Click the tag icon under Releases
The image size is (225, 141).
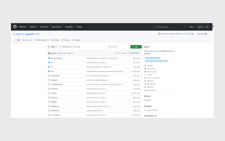click(x=145, y=100)
